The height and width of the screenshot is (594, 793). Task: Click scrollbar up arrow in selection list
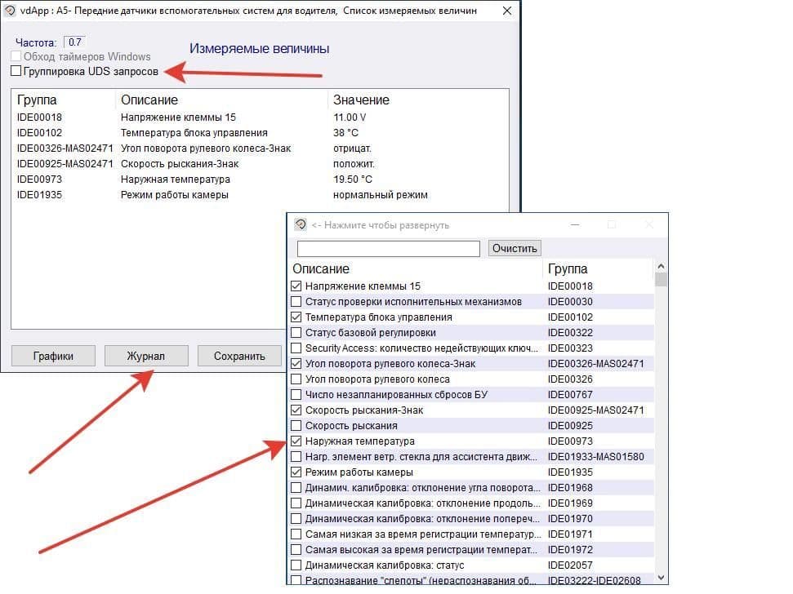[x=661, y=266]
